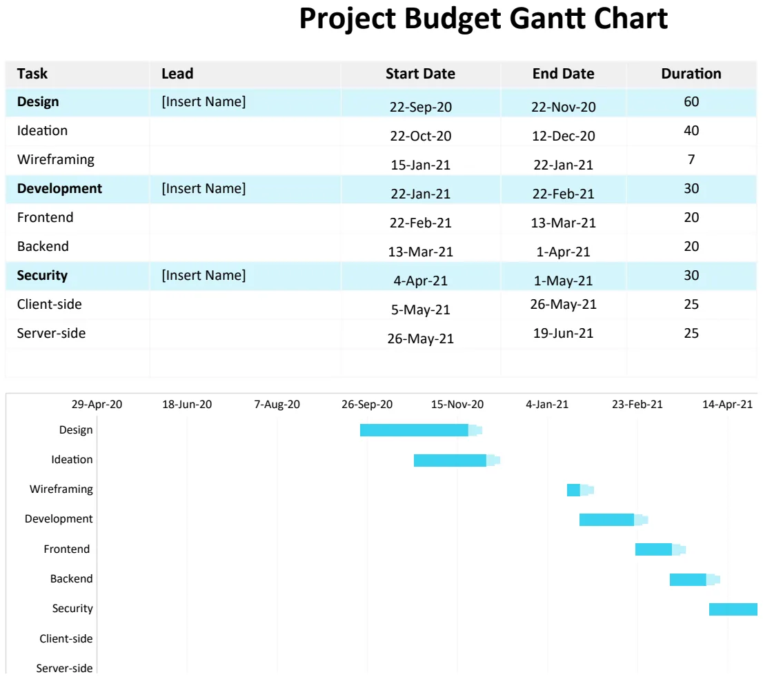
Task: Select start date 22-Feb-21 in Frontend row
Action: pos(420,223)
